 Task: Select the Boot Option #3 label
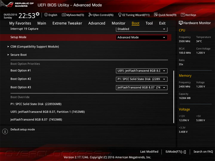point(21,87)
